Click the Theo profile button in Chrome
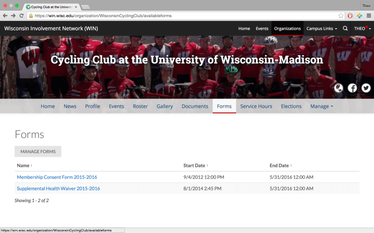 (x=366, y=5)
